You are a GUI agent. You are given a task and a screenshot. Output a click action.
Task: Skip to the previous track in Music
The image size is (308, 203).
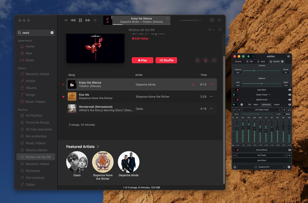pyautogui.click(x=73, y=20)
